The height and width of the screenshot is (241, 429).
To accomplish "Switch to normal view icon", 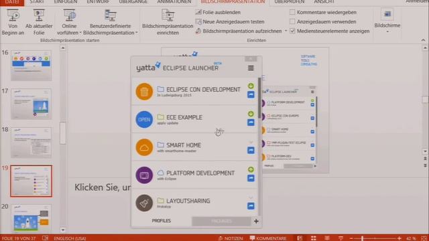I will (x=300, y=238).
